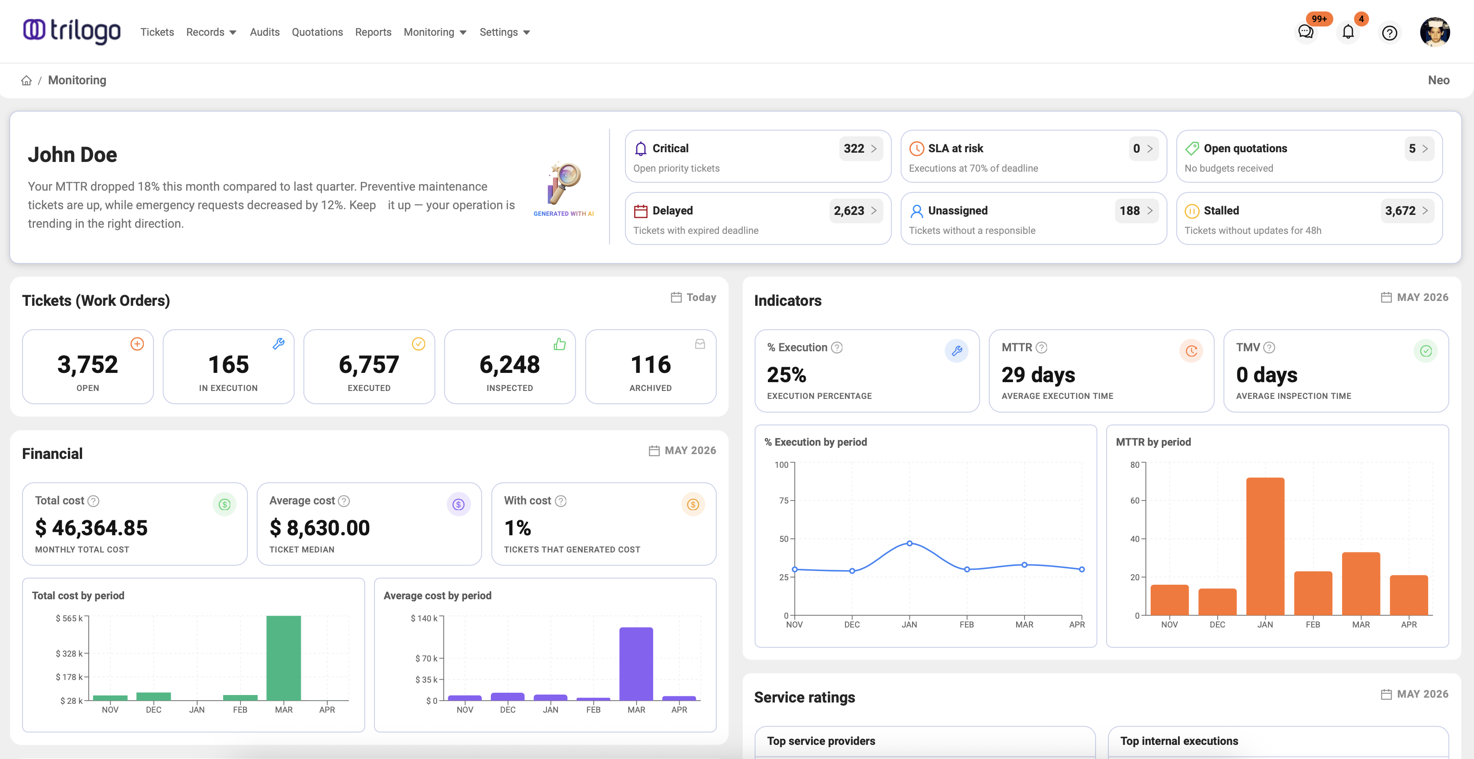Click the orange dollar icon on With cost
Screen dimensions: 1474x759
[693, 504]
